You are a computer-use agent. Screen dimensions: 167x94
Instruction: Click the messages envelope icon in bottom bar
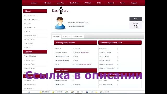(x=92, y=92)
